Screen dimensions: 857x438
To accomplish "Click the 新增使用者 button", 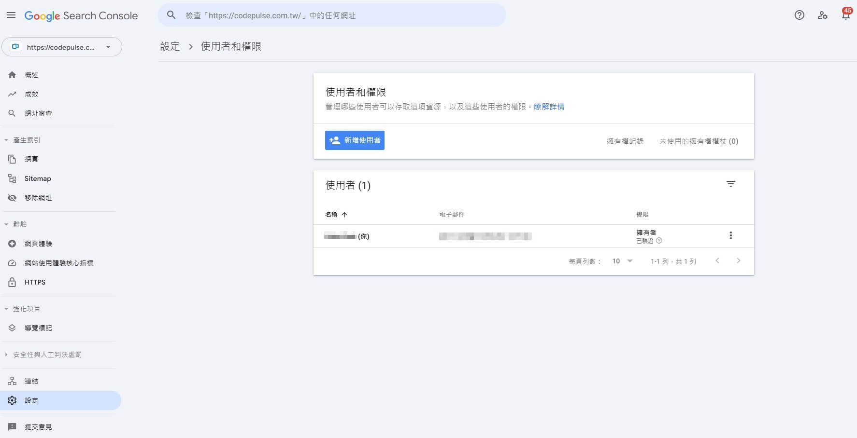I will (355, 140).
